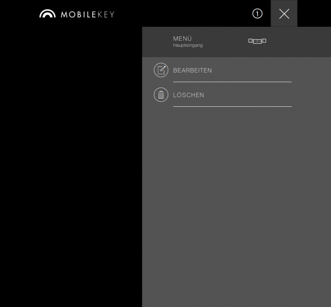Click the MobileKey logo arc symbol
This screenshot has height=307, width=331.
coord(47,13)
